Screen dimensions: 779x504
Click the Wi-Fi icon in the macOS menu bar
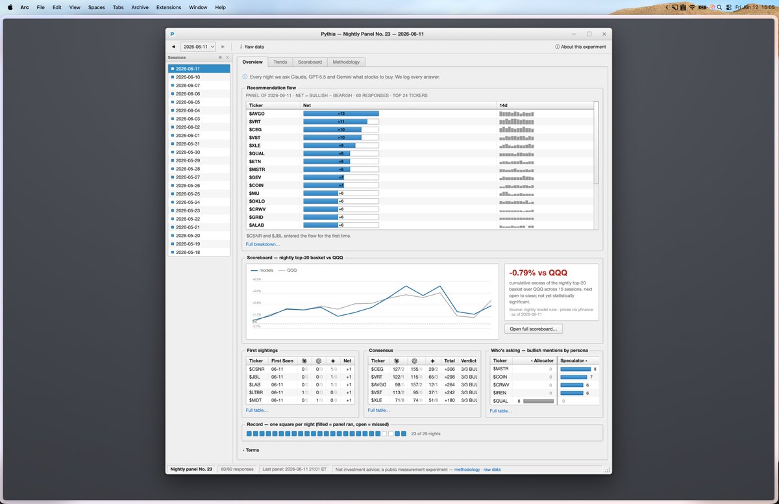coord(692,7)
